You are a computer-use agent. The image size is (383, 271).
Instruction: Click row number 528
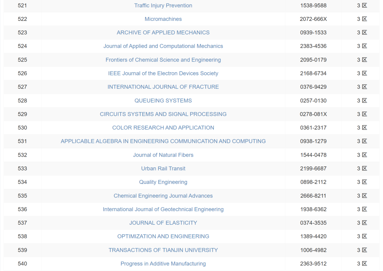[x=22, y=100]
